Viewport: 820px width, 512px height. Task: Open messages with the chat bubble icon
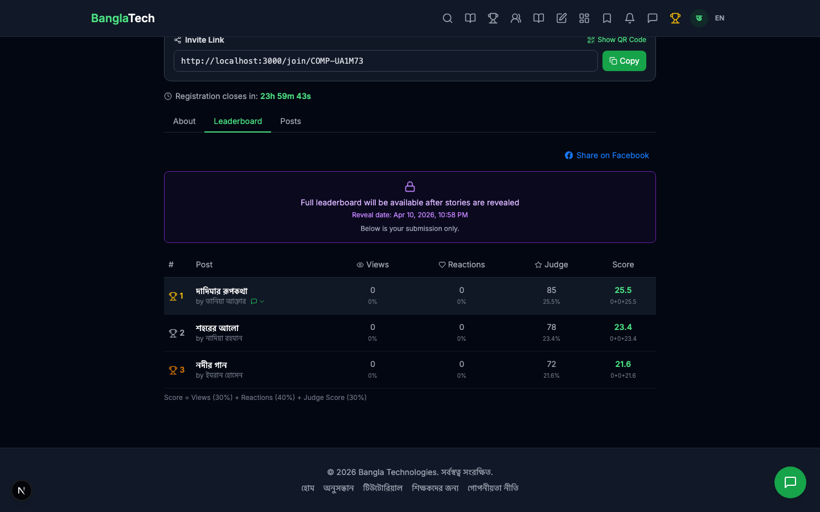653,18
